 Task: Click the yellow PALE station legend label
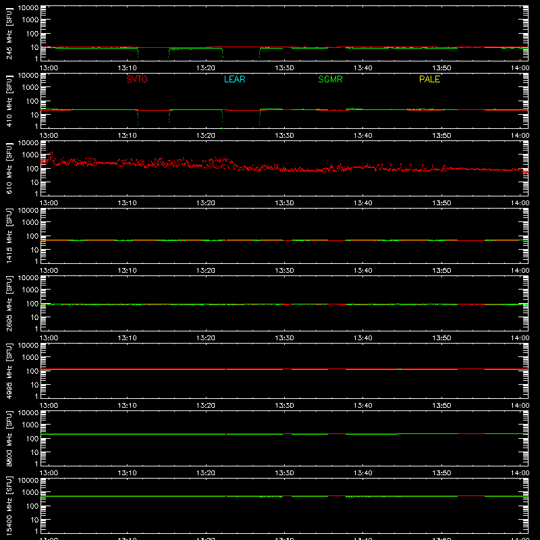429,79
